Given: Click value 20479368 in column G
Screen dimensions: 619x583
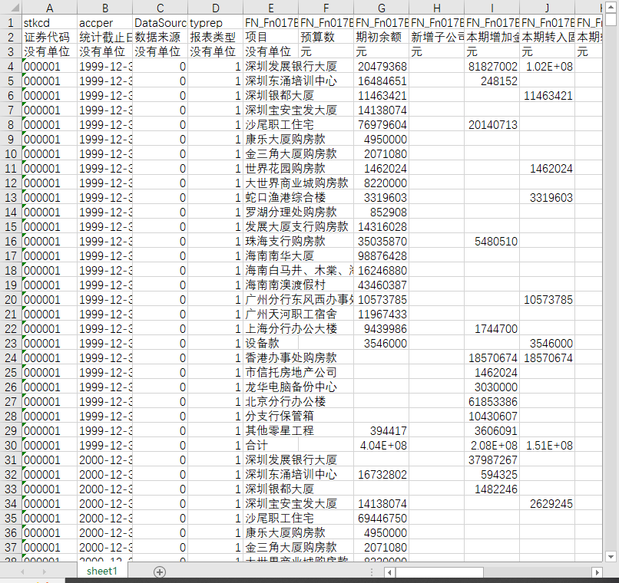Looking at the screenshot, I should [381, 66].
